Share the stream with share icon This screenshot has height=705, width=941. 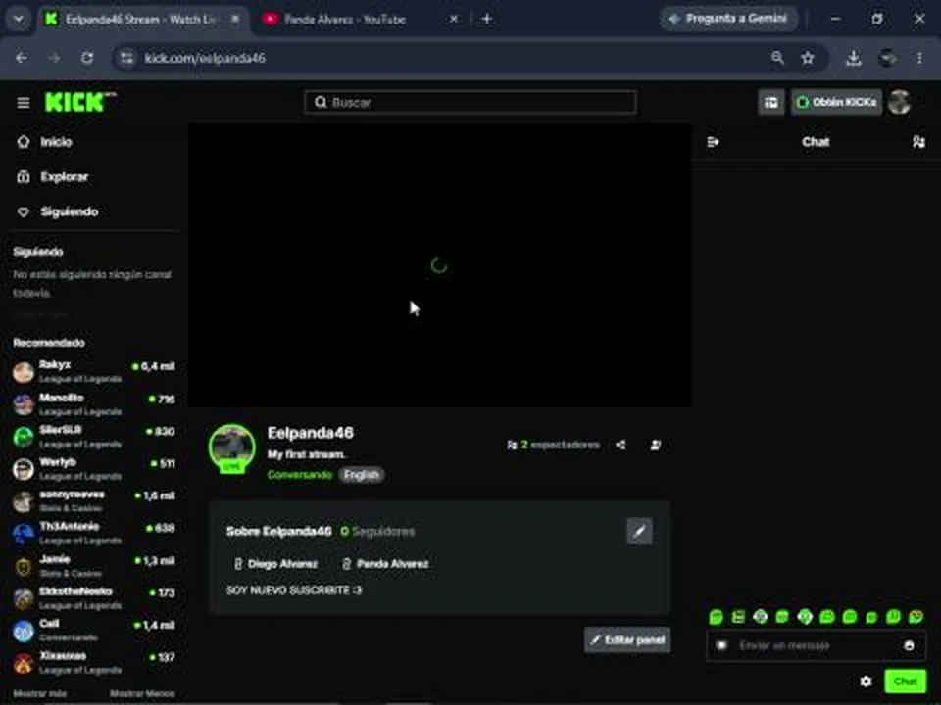pos(621,445)
